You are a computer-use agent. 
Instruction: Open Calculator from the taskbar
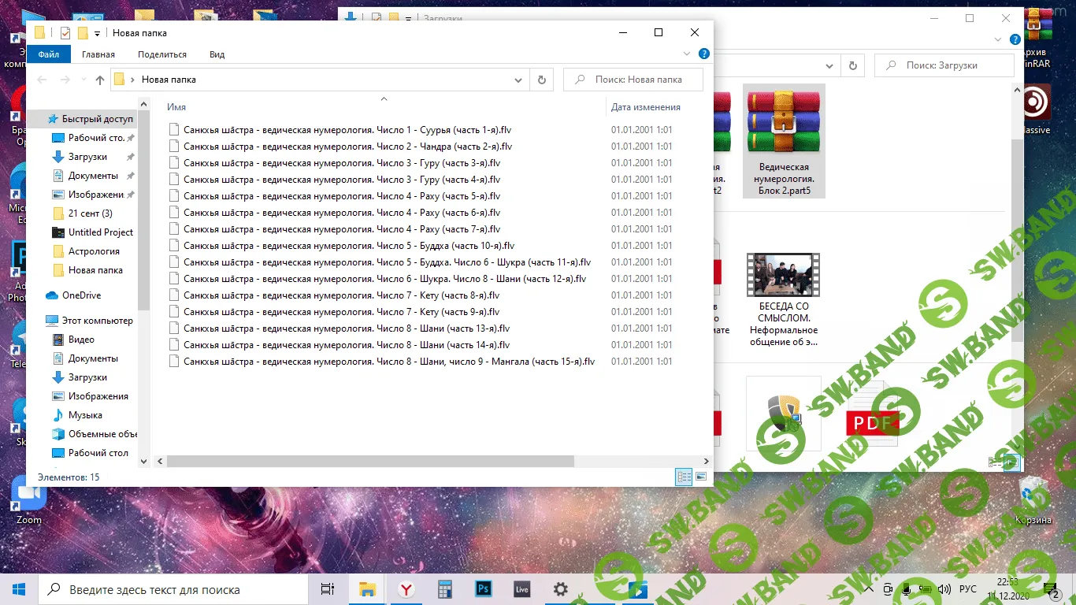click(445, 589)
